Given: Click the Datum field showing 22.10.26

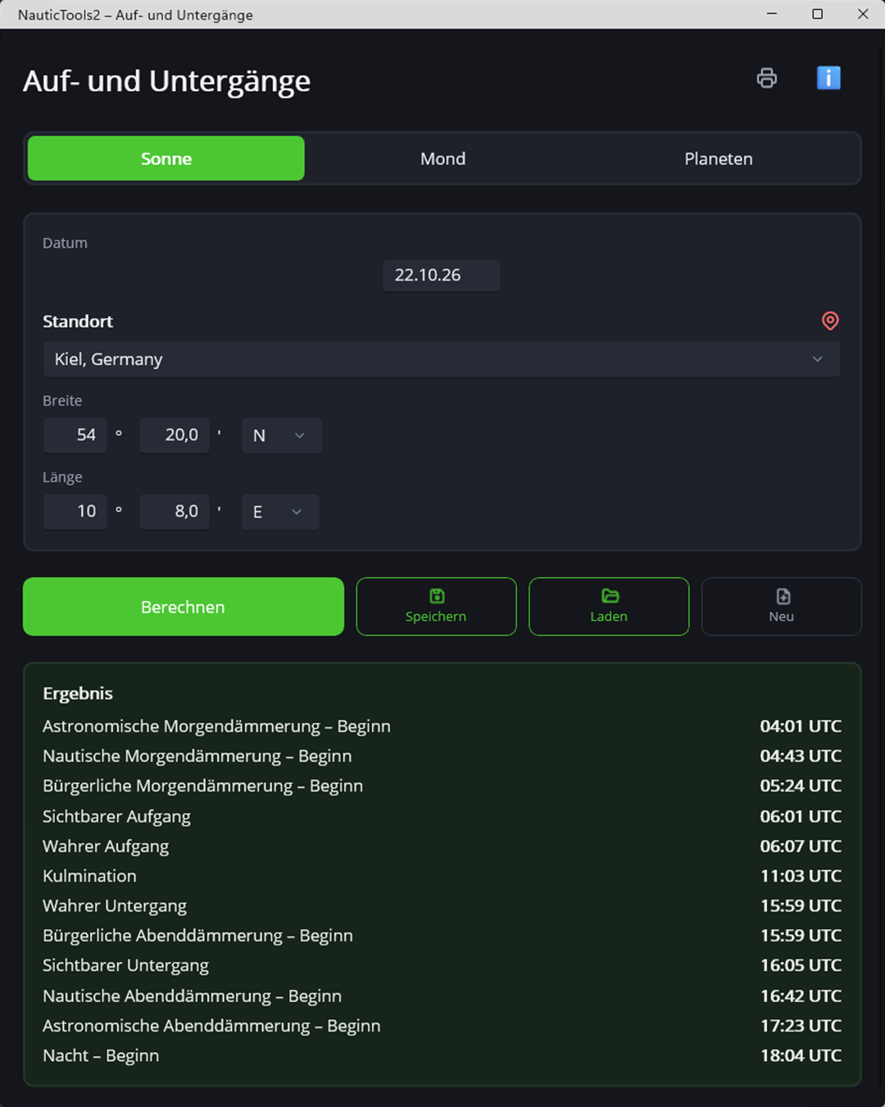Looking at the screenshot, I should click(441, 276).
